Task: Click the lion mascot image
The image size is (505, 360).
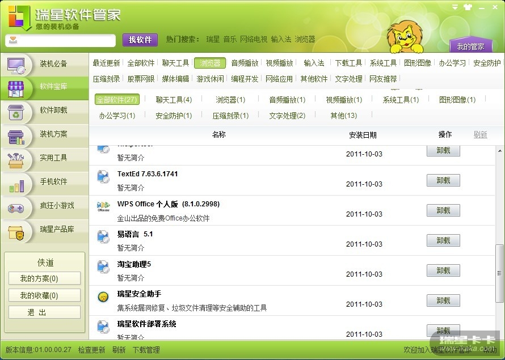Action: click(405, 37)
